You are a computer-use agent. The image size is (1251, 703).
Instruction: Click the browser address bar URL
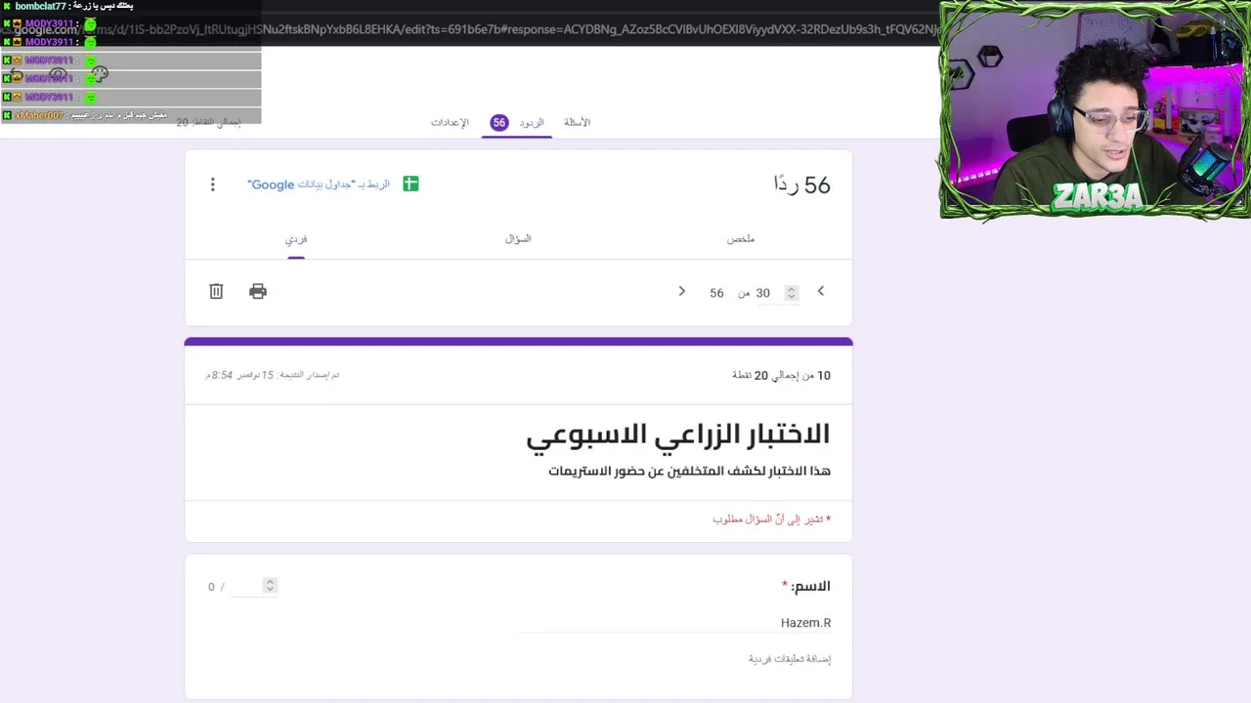click(469, 29)
